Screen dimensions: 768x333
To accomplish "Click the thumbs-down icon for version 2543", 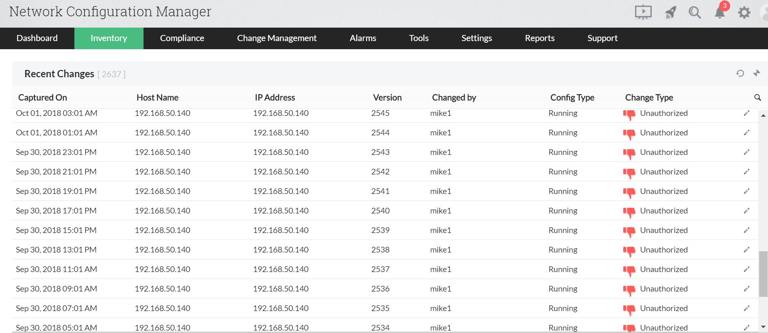I will click(x=629, y=153).
